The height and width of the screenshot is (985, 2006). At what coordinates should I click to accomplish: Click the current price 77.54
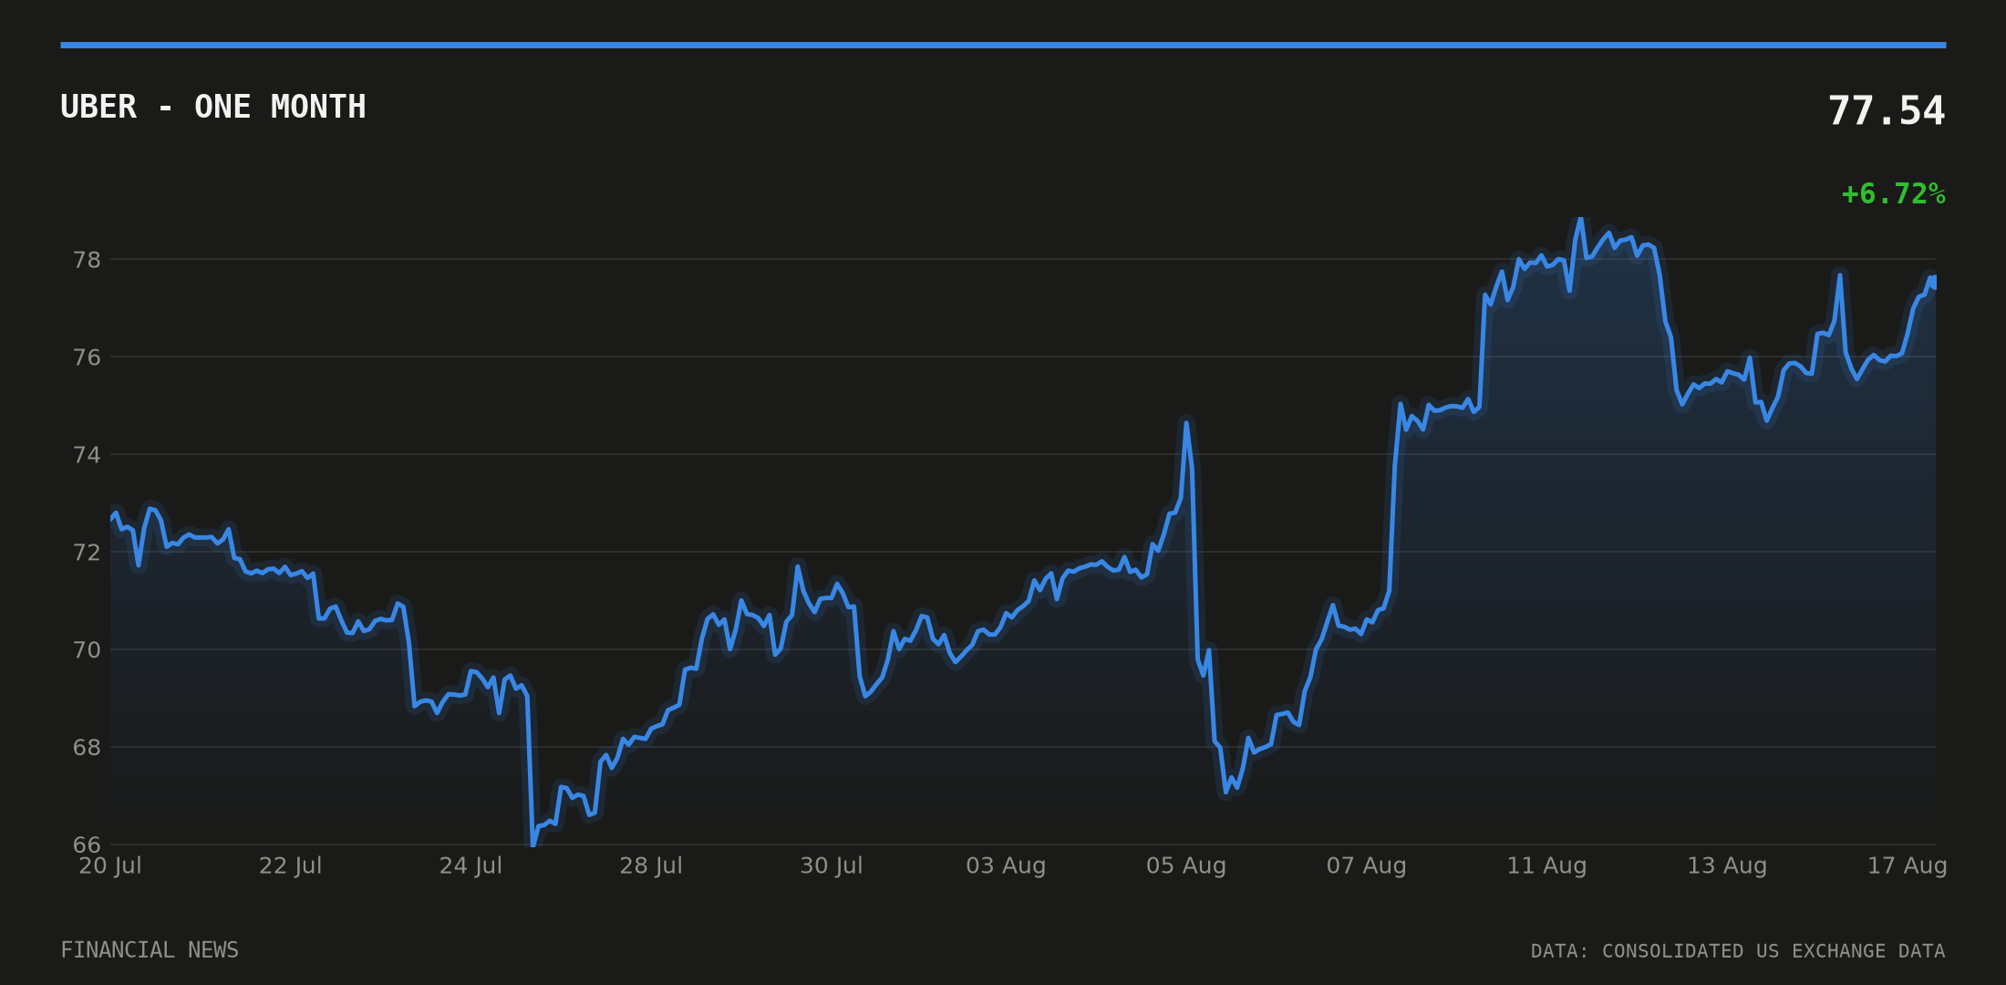click(x=1887, y=111)
